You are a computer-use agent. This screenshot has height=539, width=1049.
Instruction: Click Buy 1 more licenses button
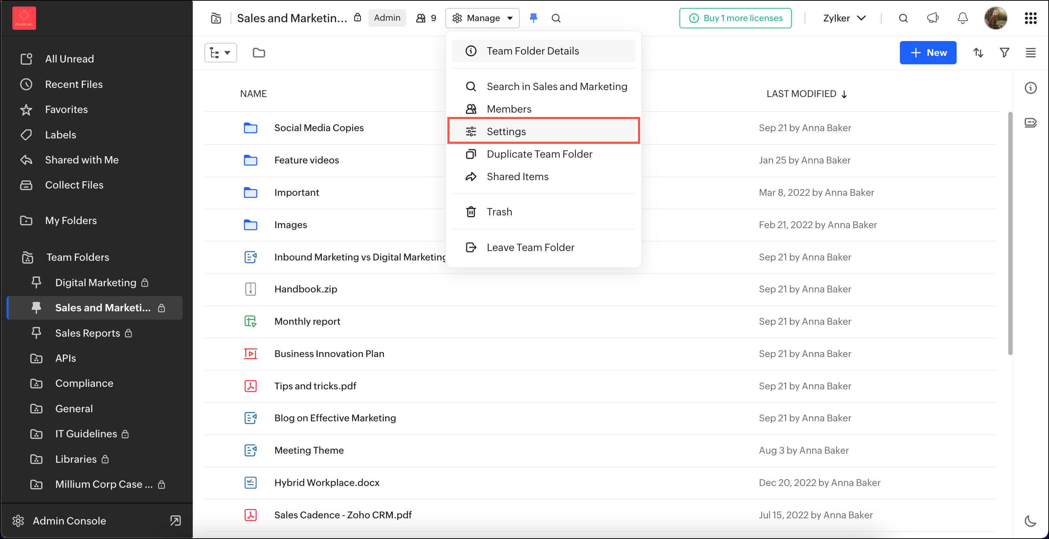tap(735, 18)
